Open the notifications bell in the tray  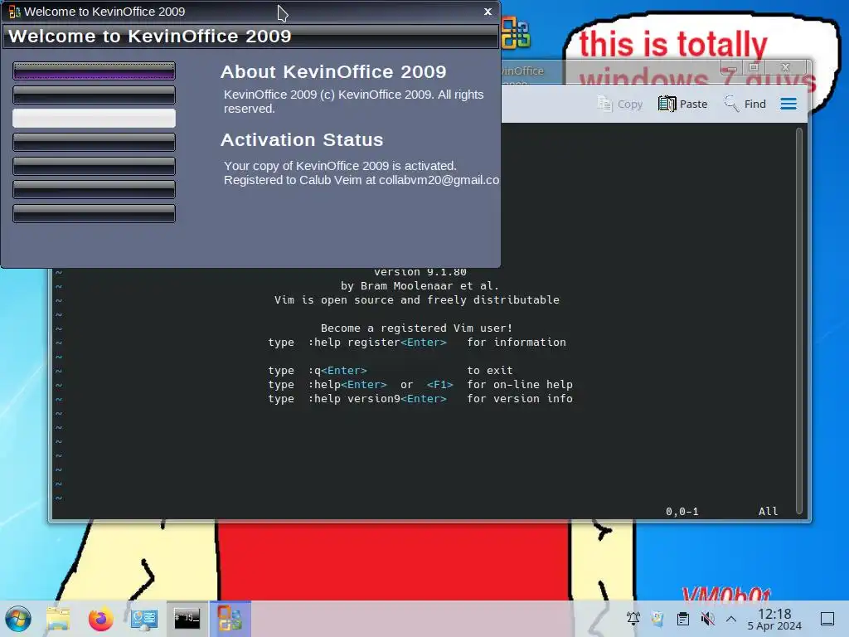633,618
